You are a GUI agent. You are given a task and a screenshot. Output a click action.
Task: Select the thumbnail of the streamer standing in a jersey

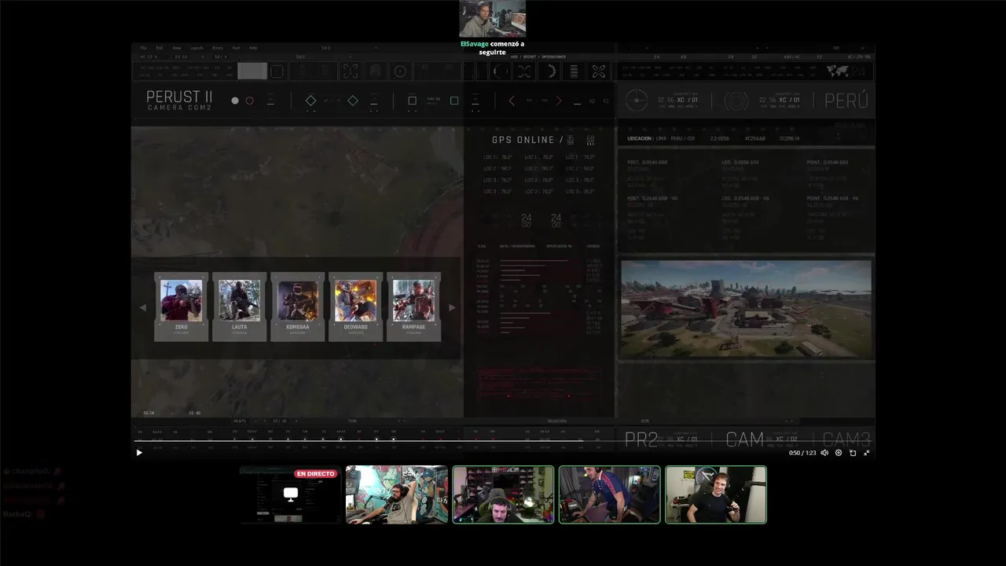tap(609, 494)
